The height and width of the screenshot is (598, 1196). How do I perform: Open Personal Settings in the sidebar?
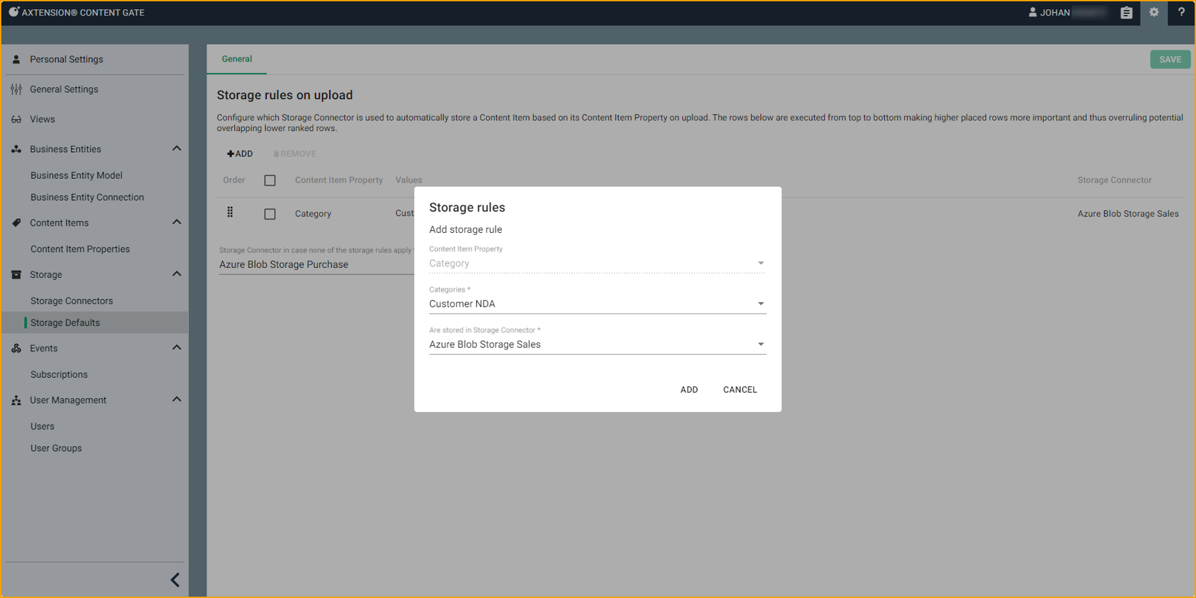click(66, 60)
